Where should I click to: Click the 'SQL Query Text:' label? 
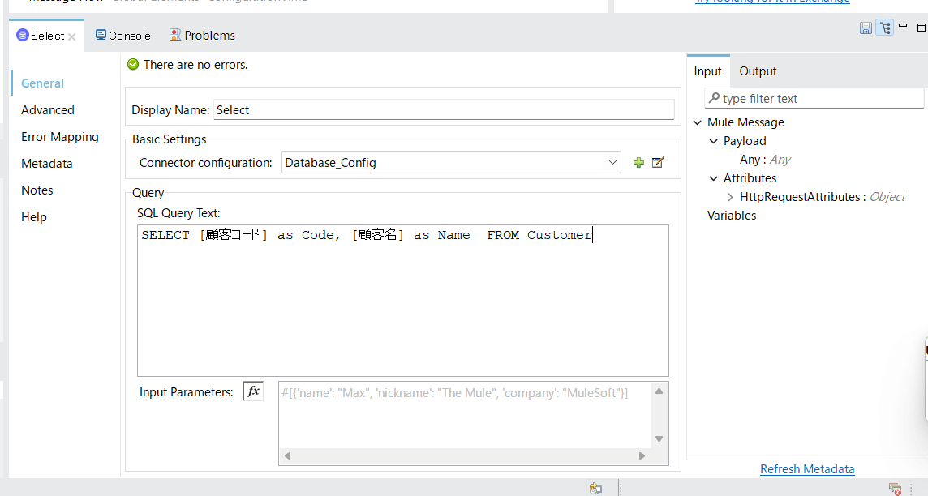(x=178, y=213)
